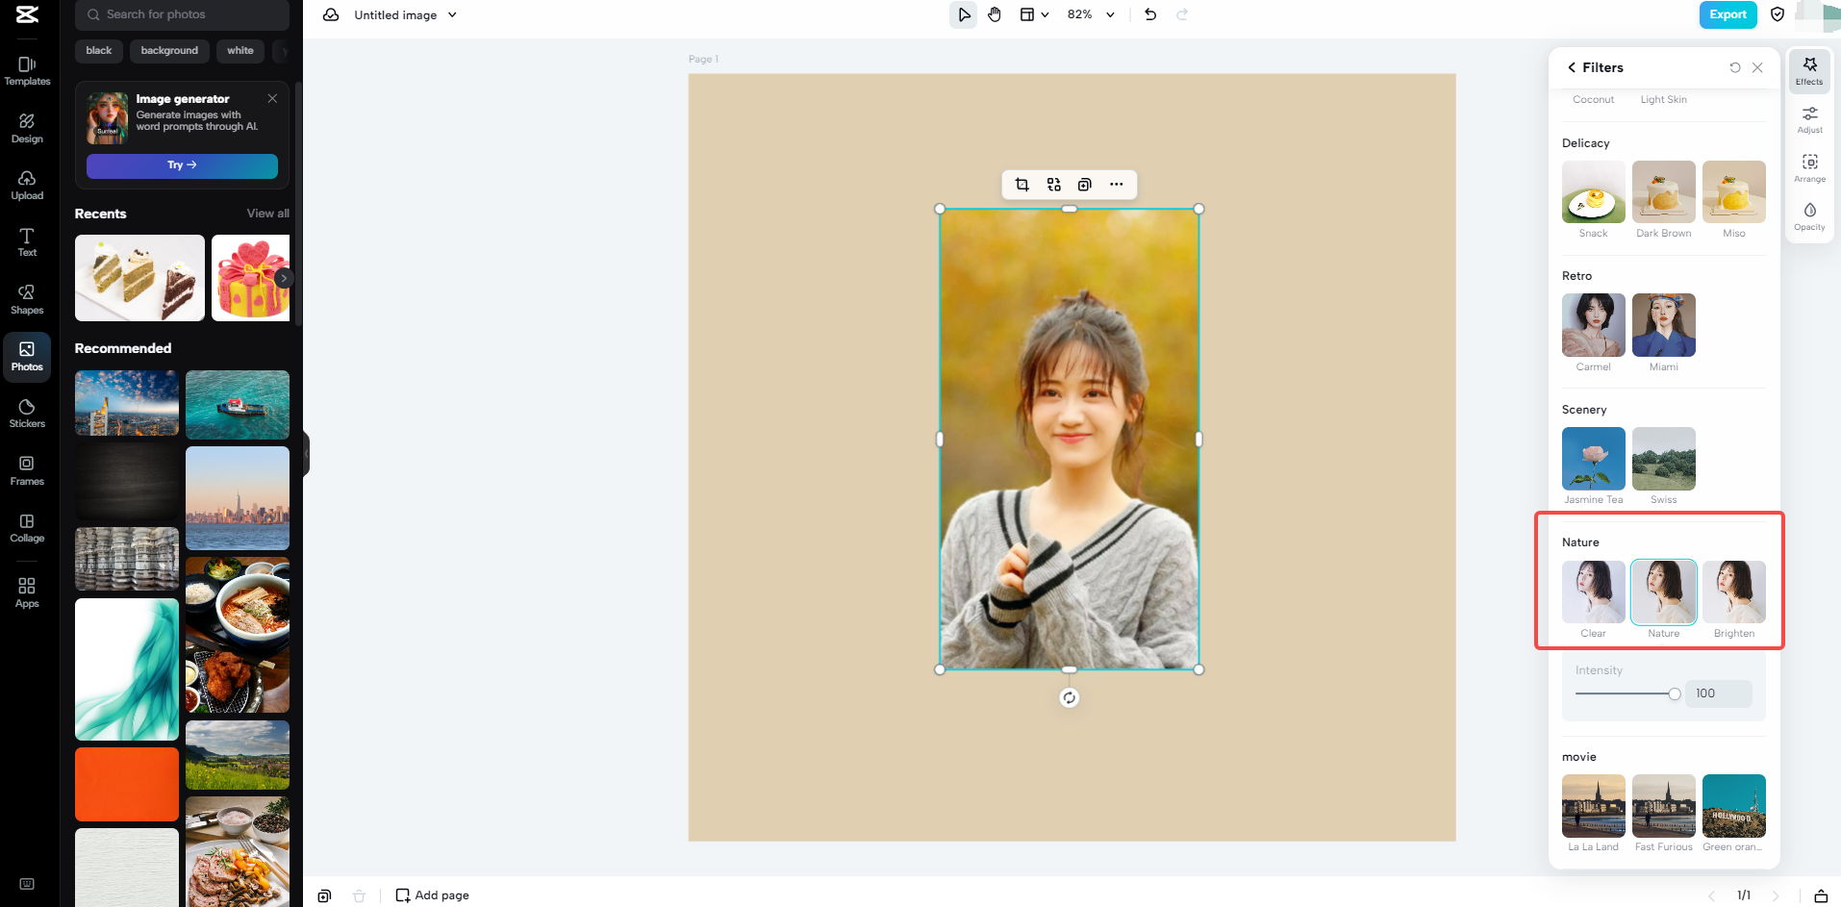The height and width of the screenshot is (907, 1841).
Task: Click the Duplicate icon next to Replace
Action: (x=1084, y=184)
